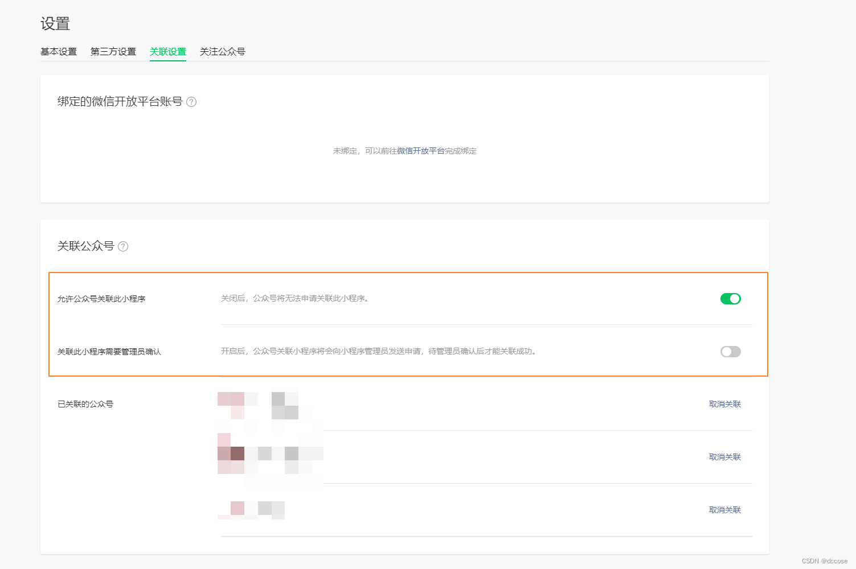
Task: Click text 关闭后，公众号将无法申请关联此小程序
Action: click(x=295, y=298)
